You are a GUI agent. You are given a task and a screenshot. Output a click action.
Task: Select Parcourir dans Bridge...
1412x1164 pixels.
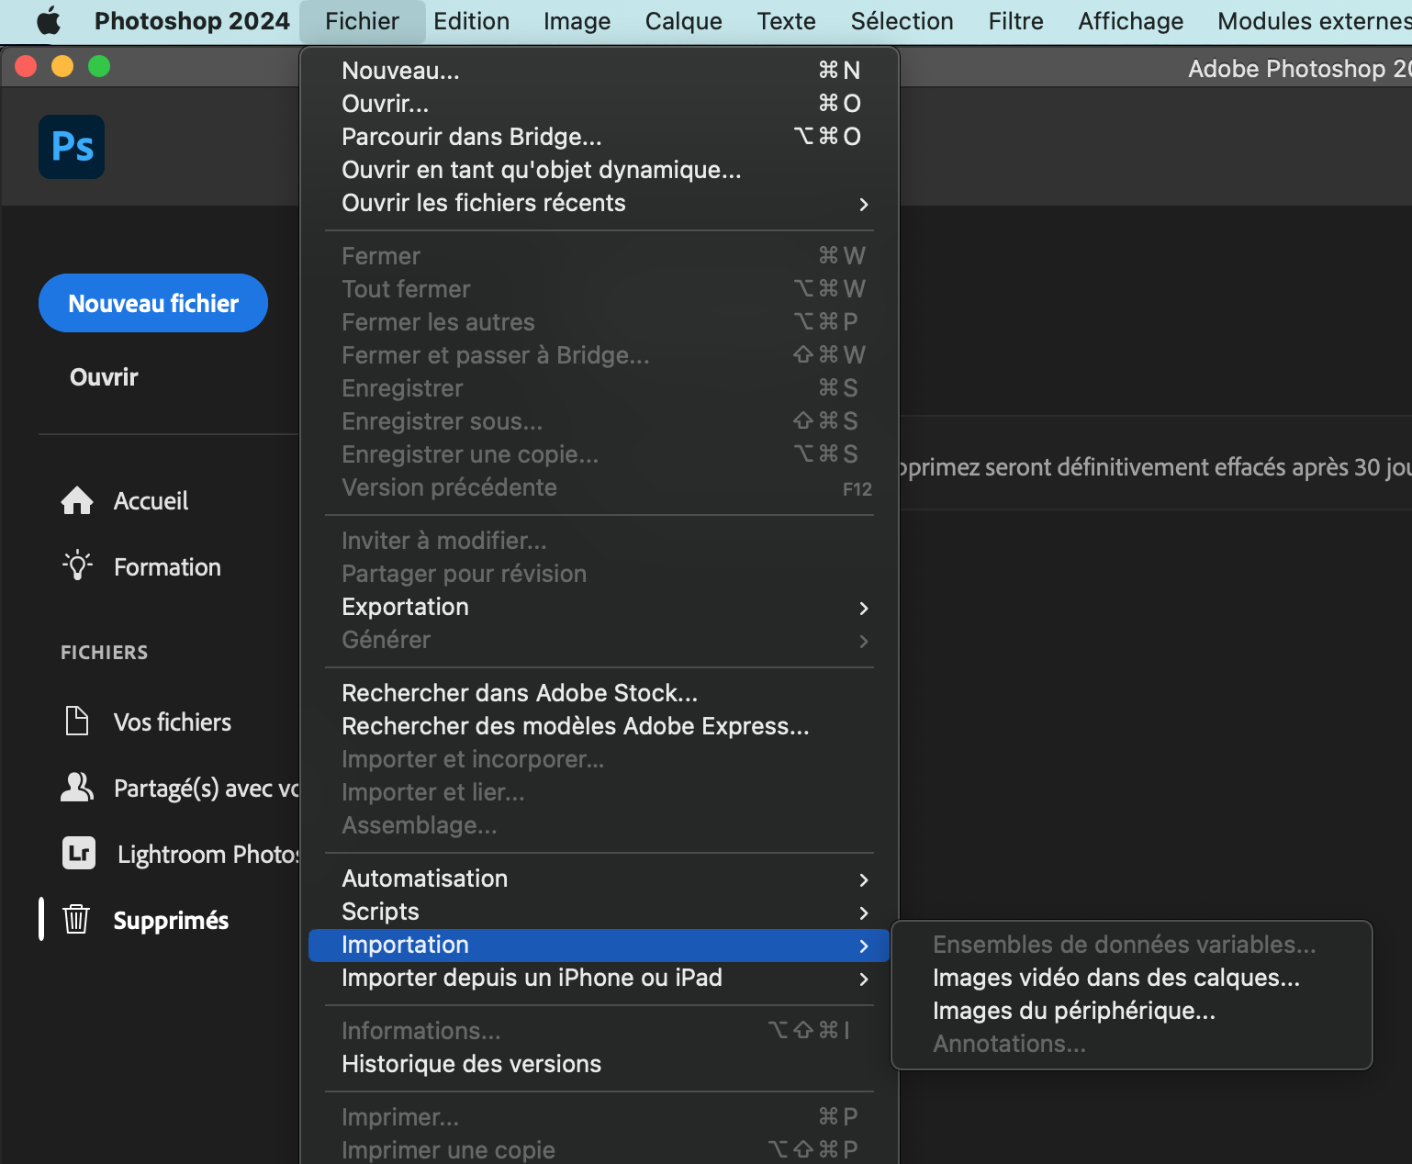point(600,137)
